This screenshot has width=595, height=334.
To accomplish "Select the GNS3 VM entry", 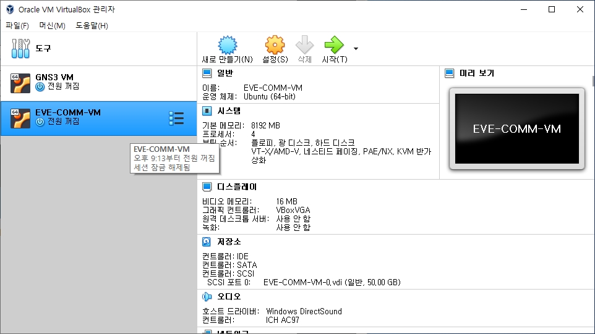I will coord(99,83).
